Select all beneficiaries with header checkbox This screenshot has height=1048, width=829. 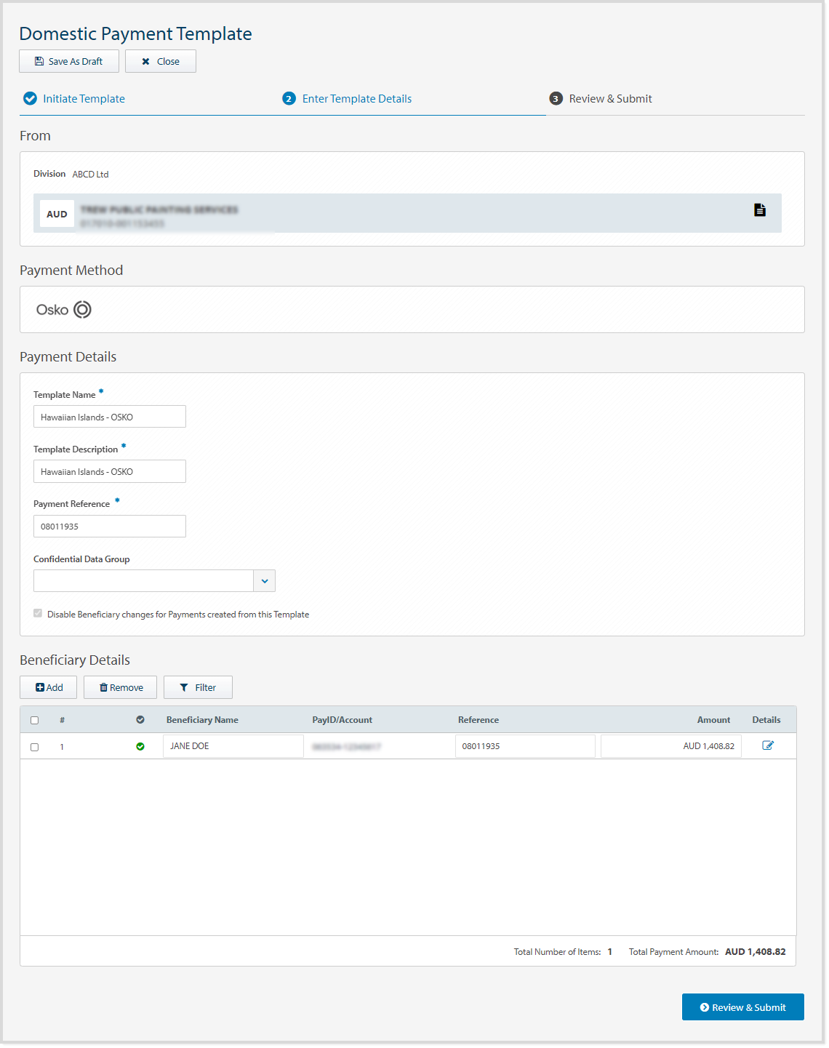coord(34,720)
